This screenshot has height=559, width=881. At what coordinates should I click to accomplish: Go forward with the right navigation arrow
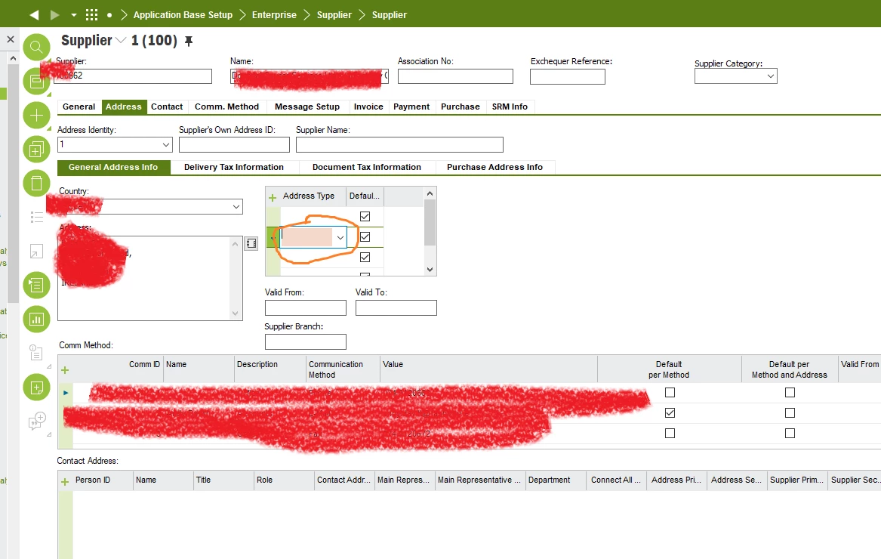tap(54, 14)
